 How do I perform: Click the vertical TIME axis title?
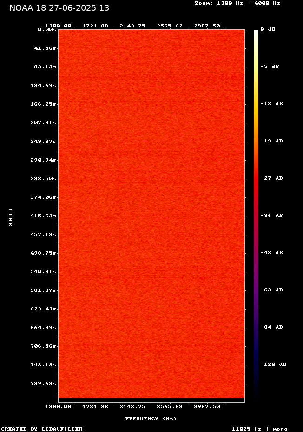pos(10,217)
